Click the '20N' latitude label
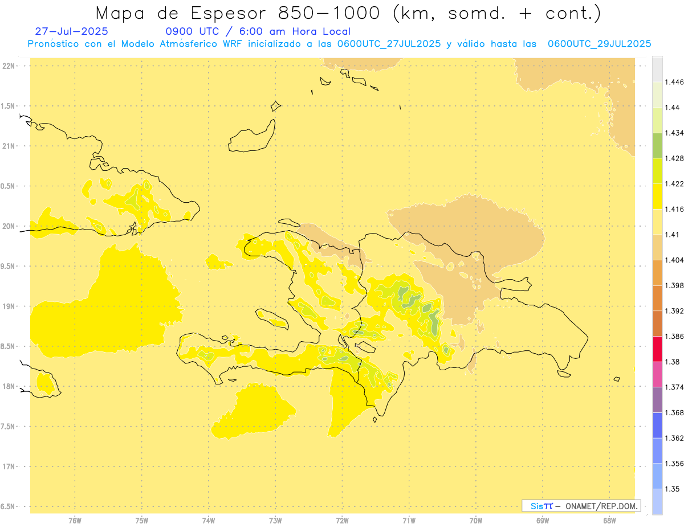Viewport: 684px width, 528px height. pyautogui.click(x=9, y=226)
